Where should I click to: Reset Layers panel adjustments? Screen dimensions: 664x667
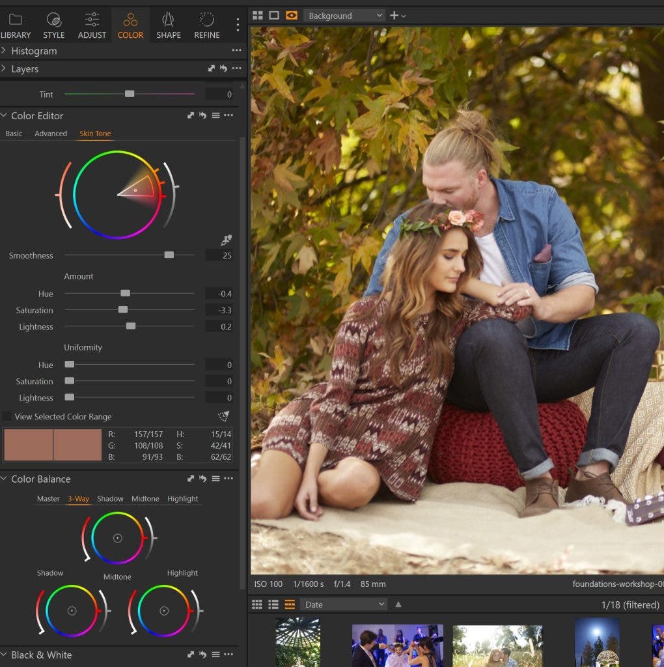223,68
